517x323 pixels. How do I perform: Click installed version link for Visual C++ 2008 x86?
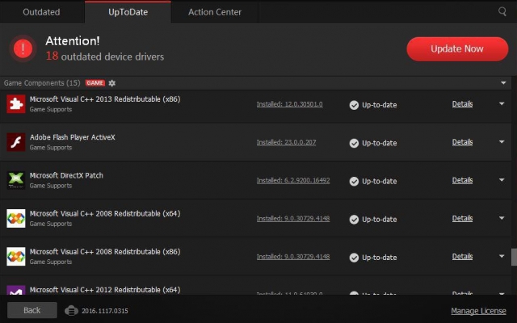coord(293,257)
